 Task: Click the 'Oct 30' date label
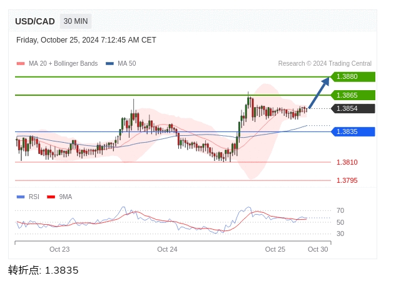click(318, 249)
